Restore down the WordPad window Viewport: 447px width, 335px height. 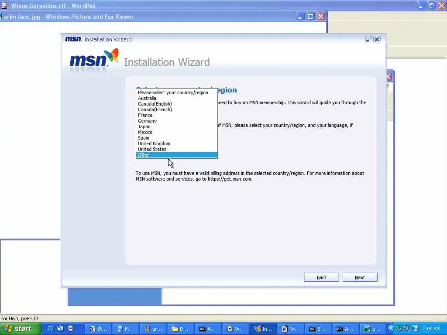click(x=431, y=5)
